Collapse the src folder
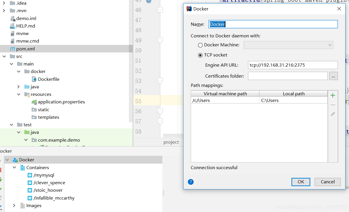349x212 pixels. click(4, 56)
